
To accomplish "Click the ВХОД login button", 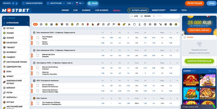I will [x=211, y=3].
